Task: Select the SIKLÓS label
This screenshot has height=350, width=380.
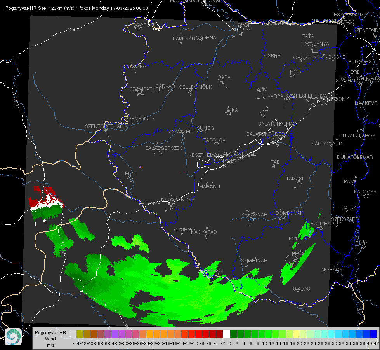Action: point(302,289)
